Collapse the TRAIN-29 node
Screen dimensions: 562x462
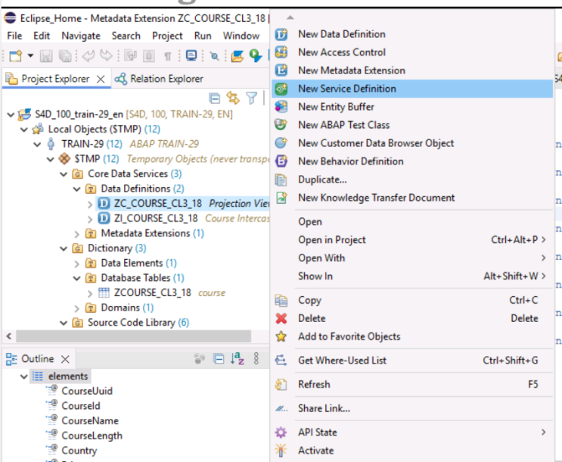tap(37, 145)
